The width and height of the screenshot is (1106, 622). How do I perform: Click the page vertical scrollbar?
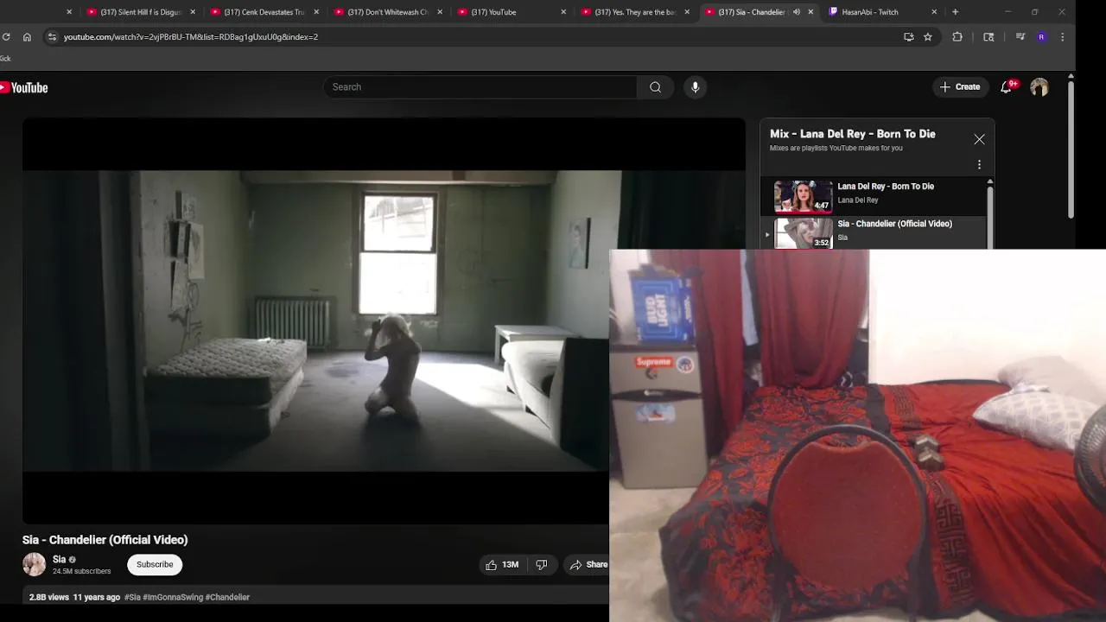[x=1071, y=149]
